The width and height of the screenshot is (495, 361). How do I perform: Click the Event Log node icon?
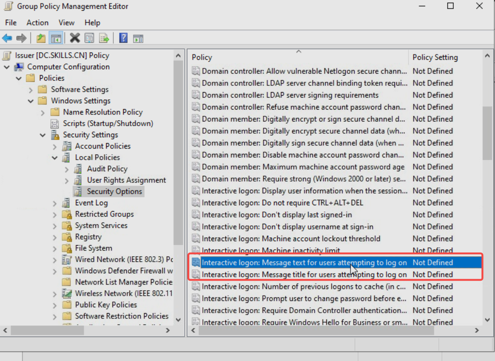(67, 203)
